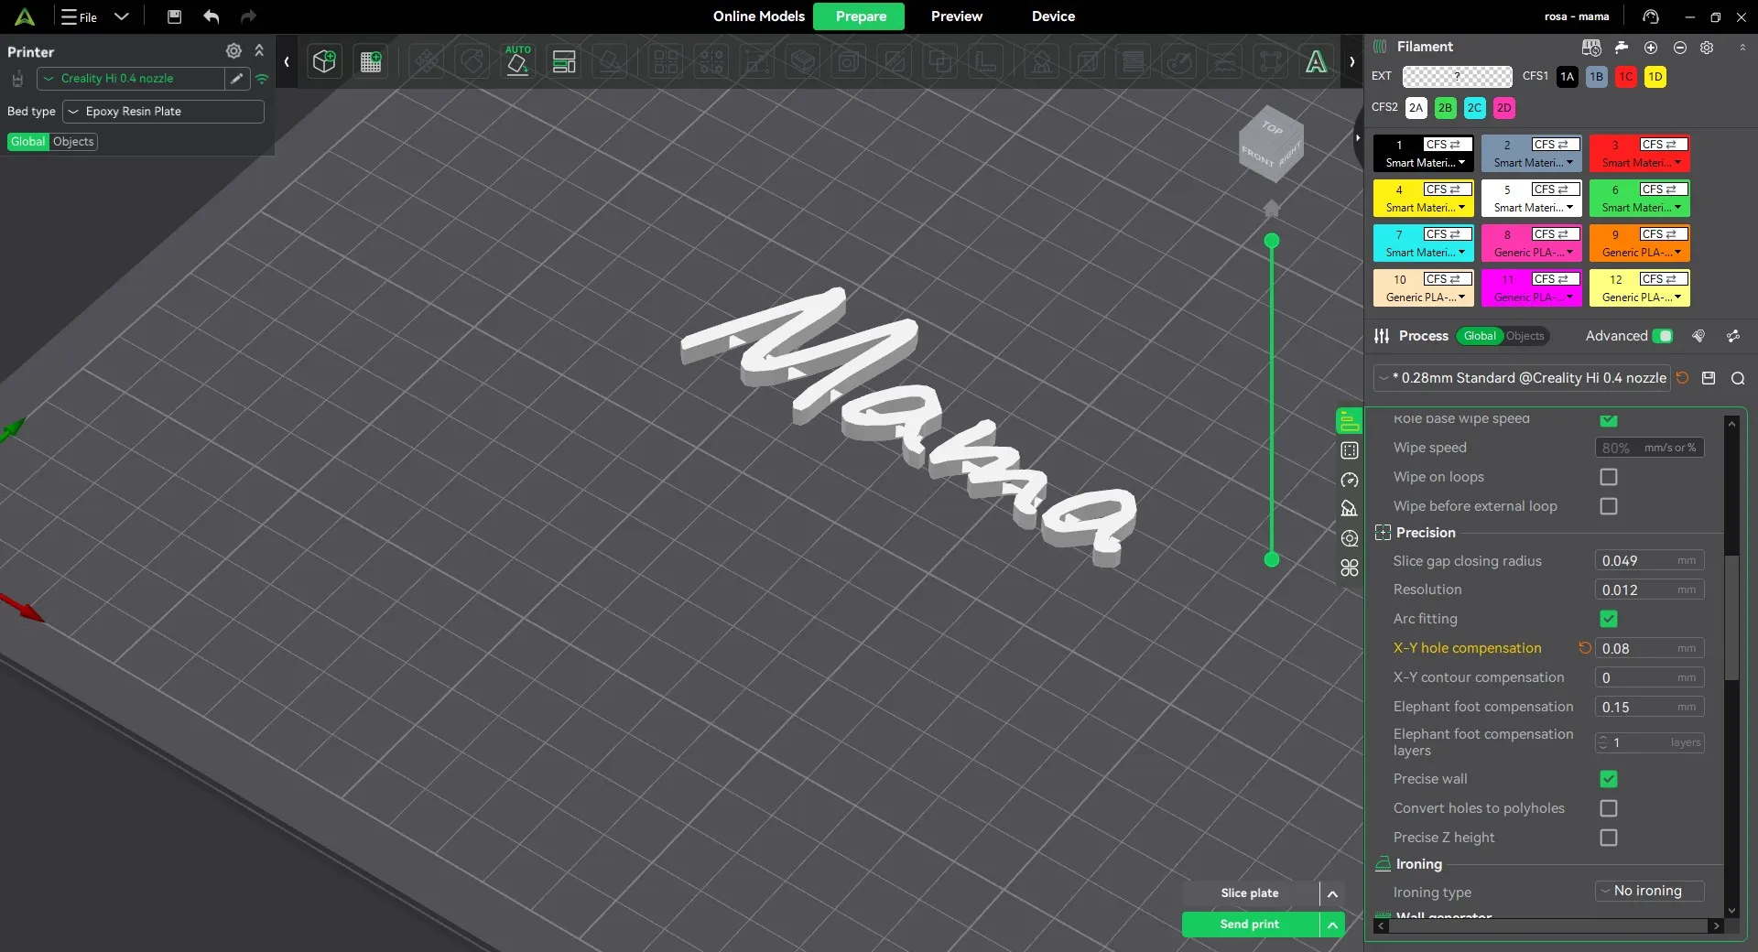Toggle Wipe before external loop checkbox

click(1609, 506)
